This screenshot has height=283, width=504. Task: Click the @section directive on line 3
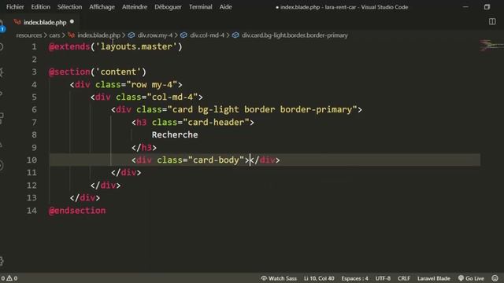[x=69, y=72]
